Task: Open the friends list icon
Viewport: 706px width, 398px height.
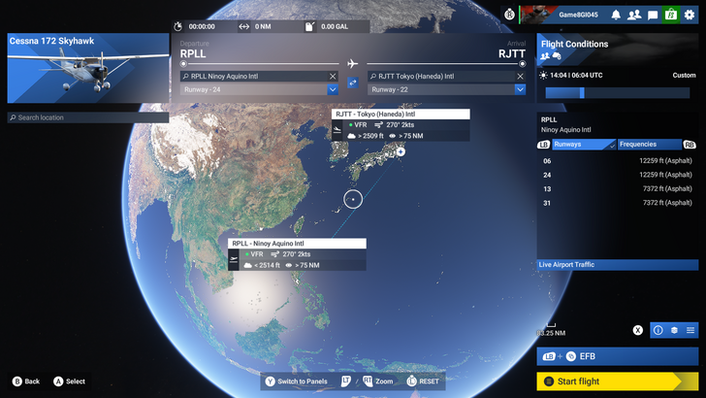Action: click(x=634, y=15)
